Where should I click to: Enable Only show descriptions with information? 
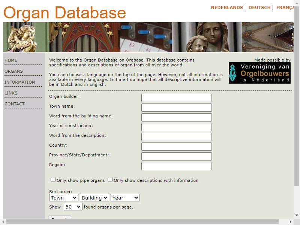110,180
